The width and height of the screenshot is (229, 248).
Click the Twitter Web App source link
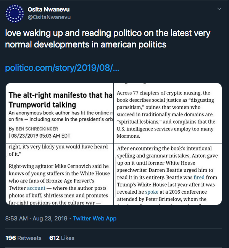(95, 219)
